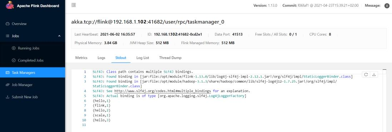The width and height of the screenshot is (392, 132).
Task: Click the Completed Jobs check-circle icon
Action: pyautogui.click(x=14, y=60)
